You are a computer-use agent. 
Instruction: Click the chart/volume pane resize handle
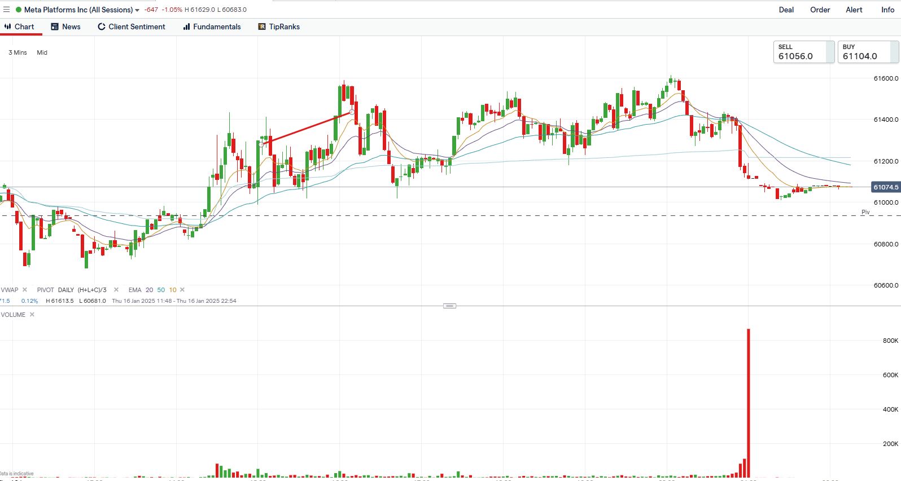coord(450,306)
